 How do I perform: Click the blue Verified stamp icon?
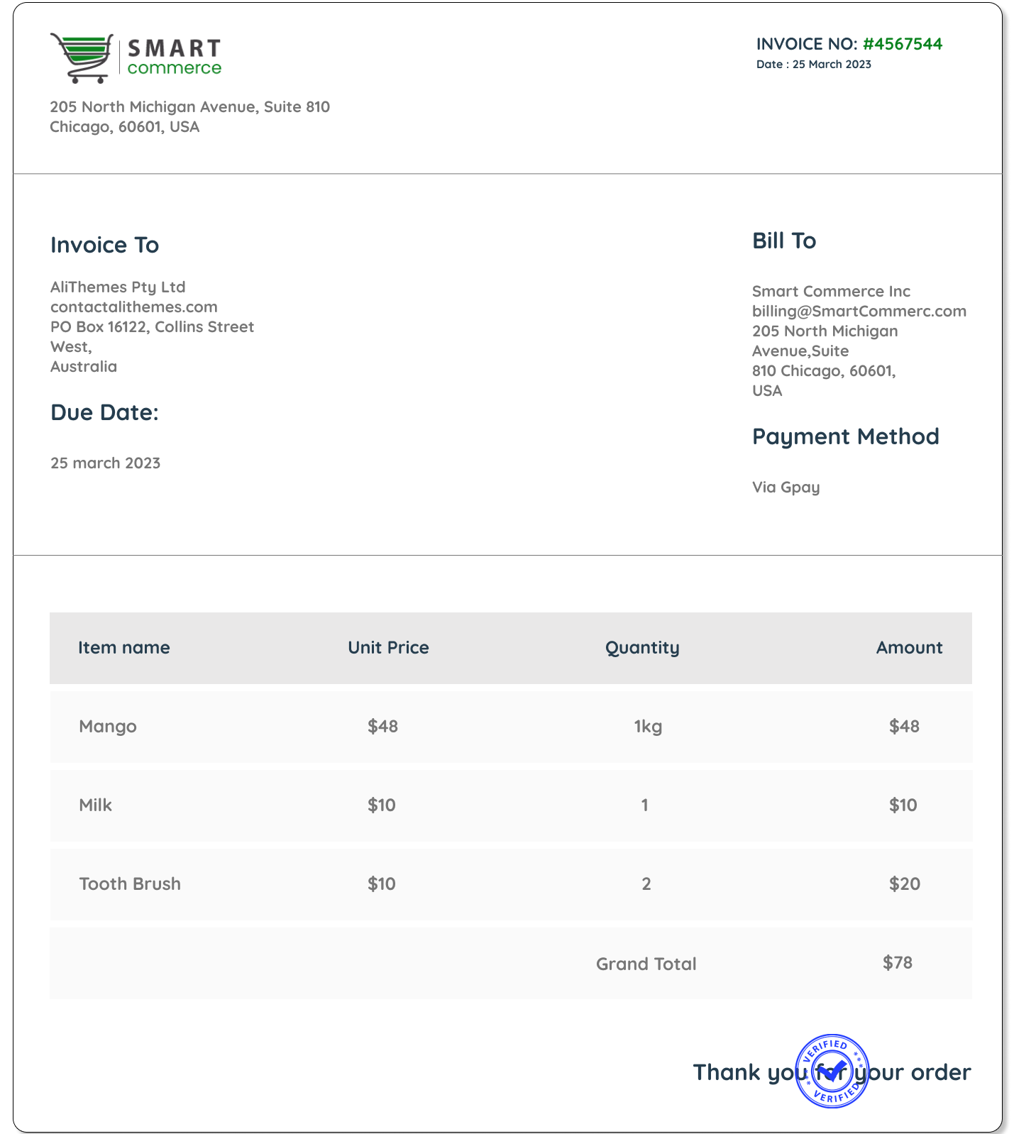832,1071
